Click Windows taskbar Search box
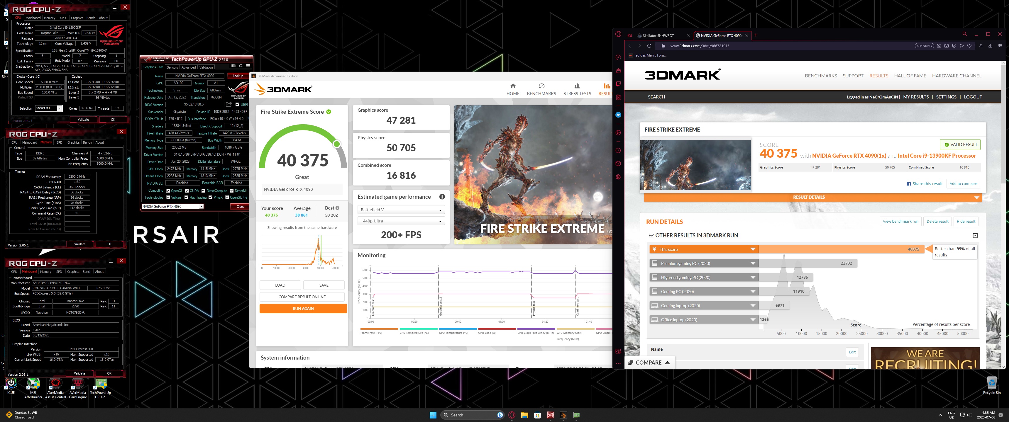The width and height of the screenshot is (1009, 422). click(472, 415)
